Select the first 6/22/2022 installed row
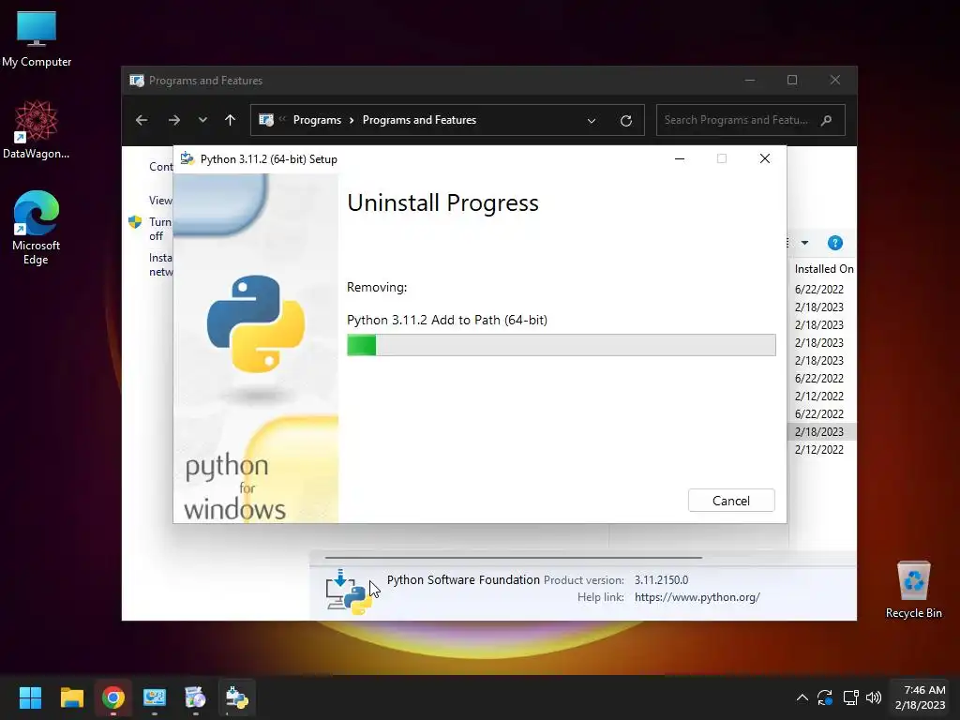 (819, 289)
